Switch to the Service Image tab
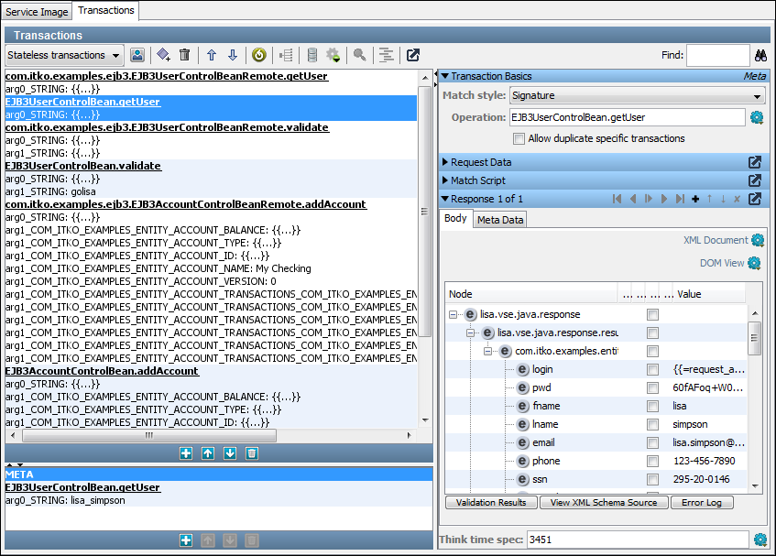Image resolution: width=776 pixels, height=556 pixels. 37,11
